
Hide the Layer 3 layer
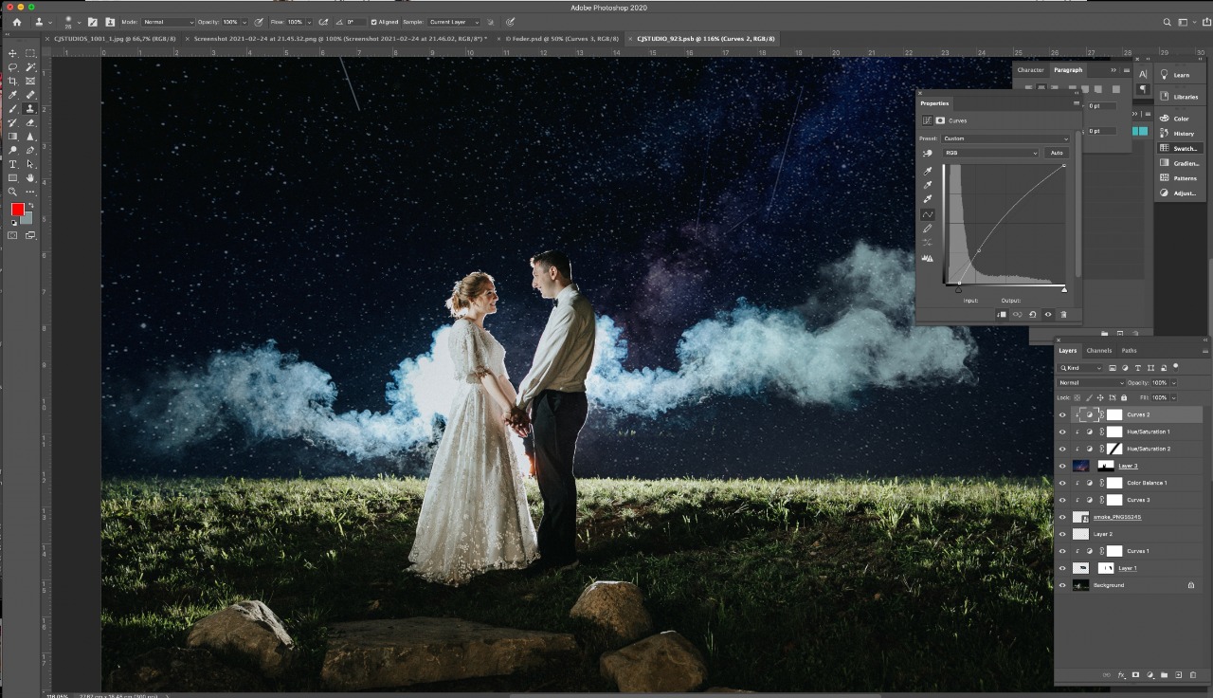coord(1061,466)
